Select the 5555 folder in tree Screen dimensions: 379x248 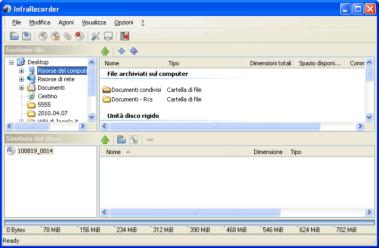(44, 105)
